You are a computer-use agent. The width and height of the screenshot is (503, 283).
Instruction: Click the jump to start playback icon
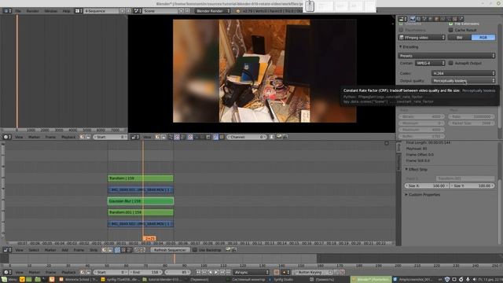click(x=198, y=272)
